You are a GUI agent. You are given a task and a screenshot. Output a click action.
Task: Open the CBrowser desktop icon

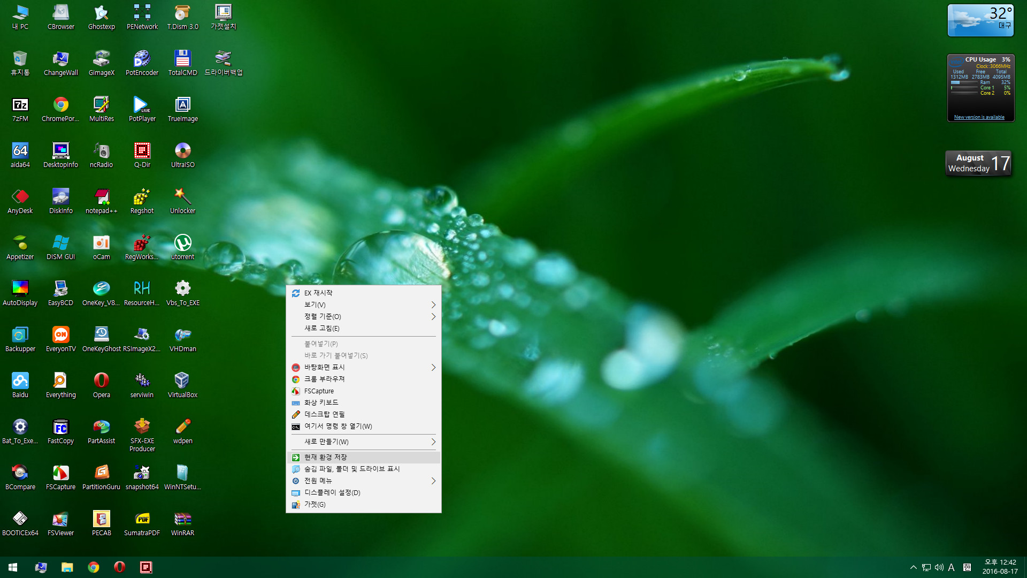[61, 17]
